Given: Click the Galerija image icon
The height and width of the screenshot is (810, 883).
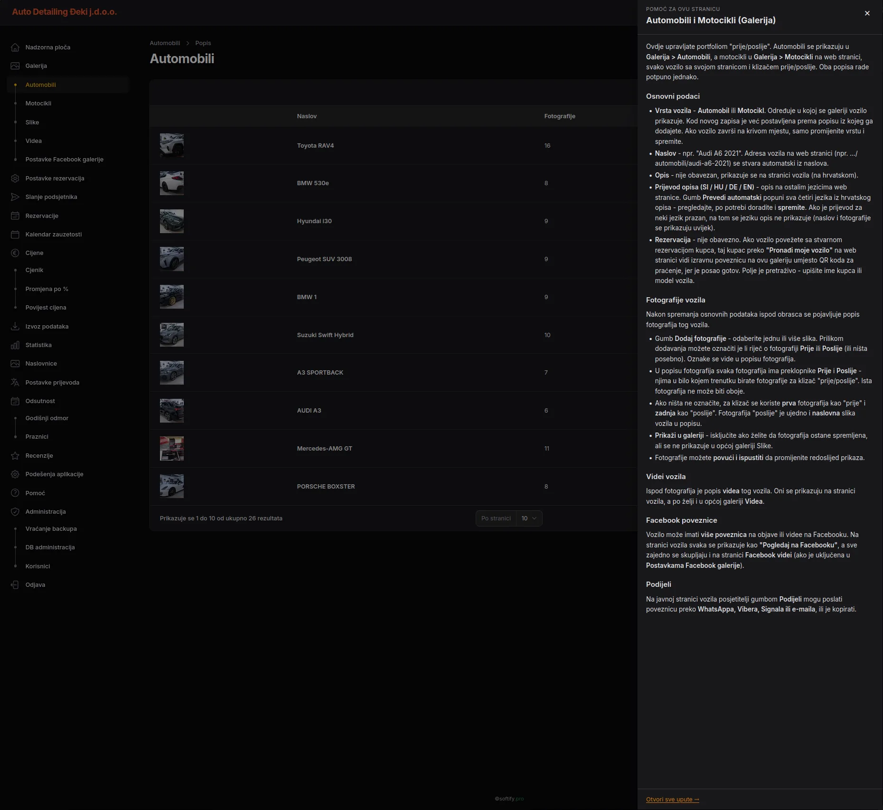Looking at the screenshot, I should tap(15, 66).
